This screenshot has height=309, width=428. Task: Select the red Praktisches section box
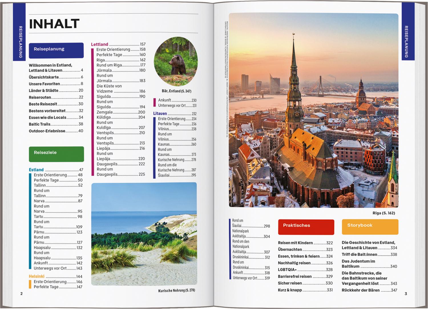tap(306, 227)
